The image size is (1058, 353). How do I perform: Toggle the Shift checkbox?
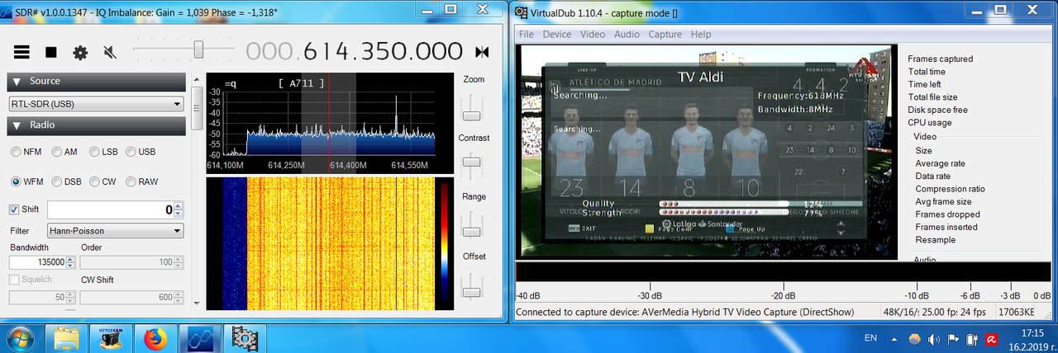click(x=15, y=209)
